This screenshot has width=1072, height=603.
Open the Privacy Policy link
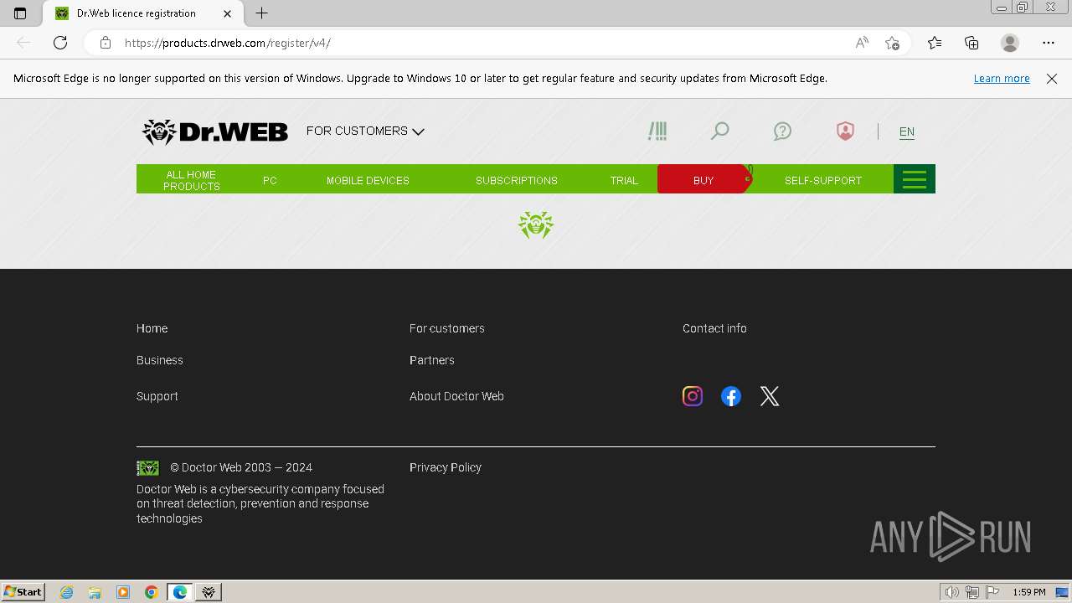point(446,467)
